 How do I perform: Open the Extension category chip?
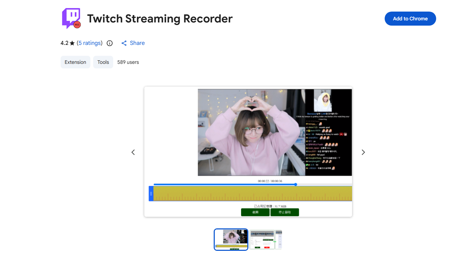[75, 62]
